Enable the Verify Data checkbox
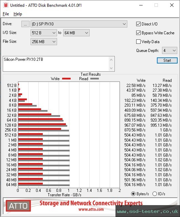This screenshot has width=180, height=217. 138,42
